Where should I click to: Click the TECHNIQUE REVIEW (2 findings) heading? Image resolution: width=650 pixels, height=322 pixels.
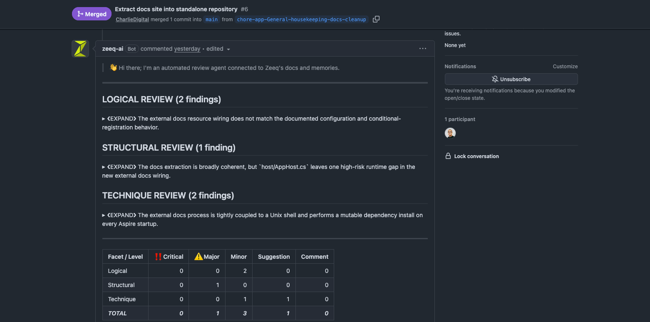point(168,196)
